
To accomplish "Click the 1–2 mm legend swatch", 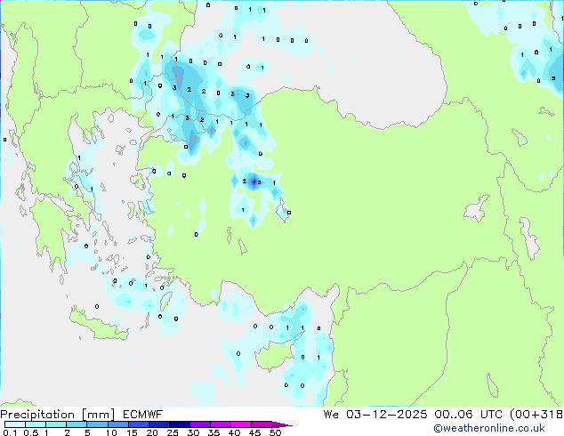I will point(56,424).
